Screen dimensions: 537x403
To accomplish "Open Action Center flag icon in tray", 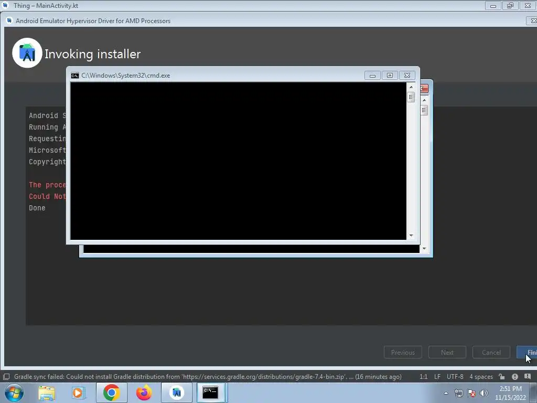I will tap(471, 393).
